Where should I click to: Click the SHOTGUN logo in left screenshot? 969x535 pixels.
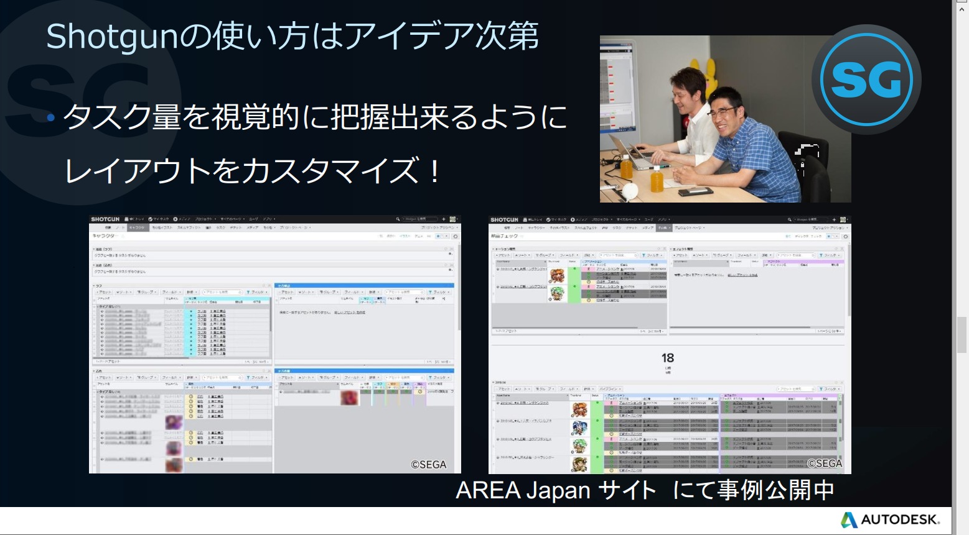click(x=105, y=219)
